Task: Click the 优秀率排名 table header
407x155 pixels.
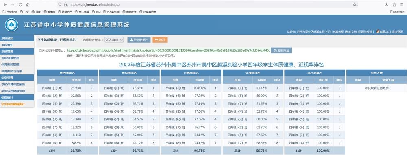Action: [x=68, y=73]
